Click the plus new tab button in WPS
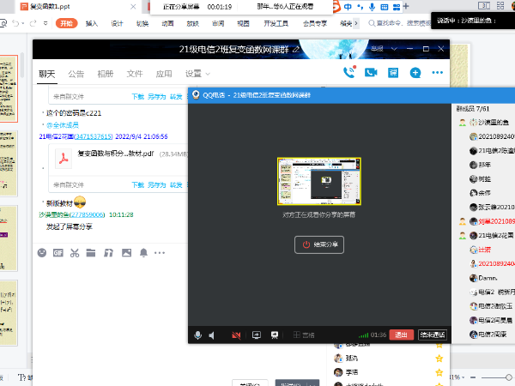This screenshot has height=386, width=515. click(406, 6)
